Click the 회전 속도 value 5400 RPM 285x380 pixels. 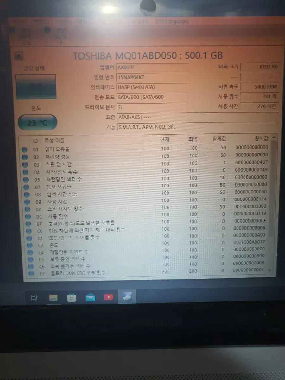(x=260, y=86)
